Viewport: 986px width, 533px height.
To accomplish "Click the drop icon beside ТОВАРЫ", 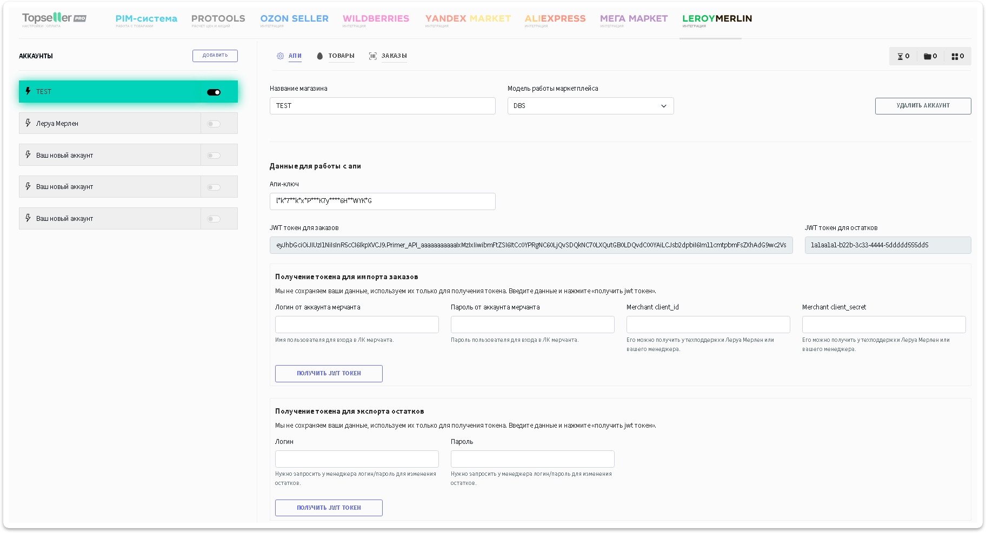I will (x=319, y=56).
